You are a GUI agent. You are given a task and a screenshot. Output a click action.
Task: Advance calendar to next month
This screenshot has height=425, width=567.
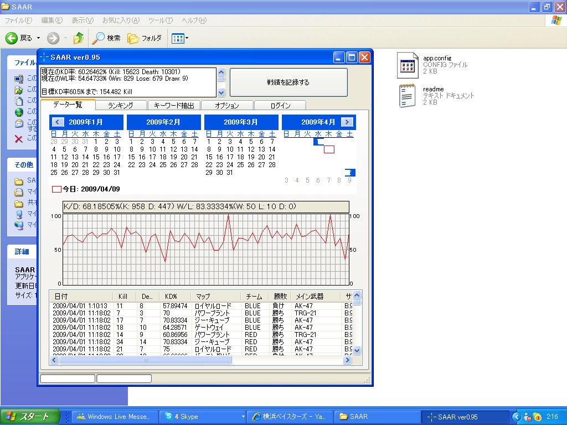click(x=347, y=122)
